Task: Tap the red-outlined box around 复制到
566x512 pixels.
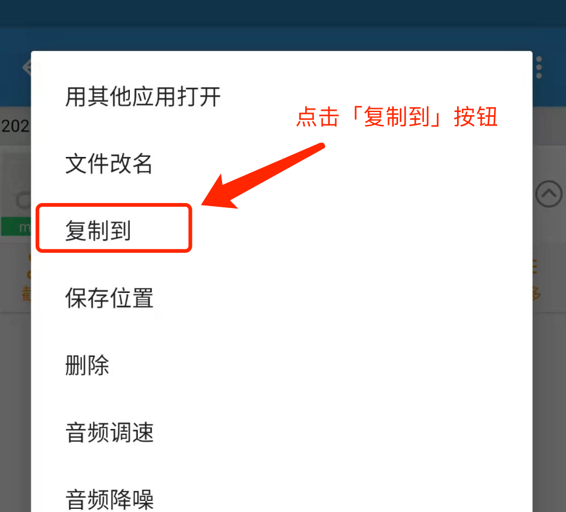Action: click(114, 228)
